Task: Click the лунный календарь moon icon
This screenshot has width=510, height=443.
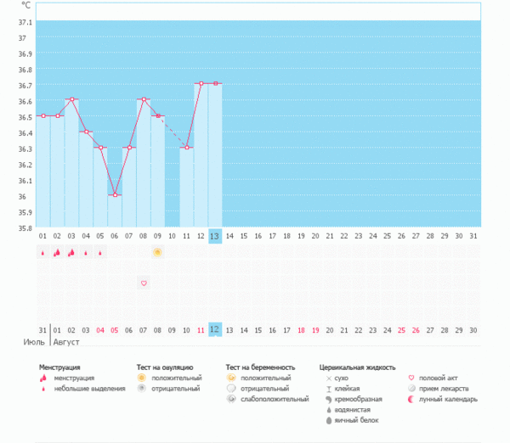Action: coord(412,399)
